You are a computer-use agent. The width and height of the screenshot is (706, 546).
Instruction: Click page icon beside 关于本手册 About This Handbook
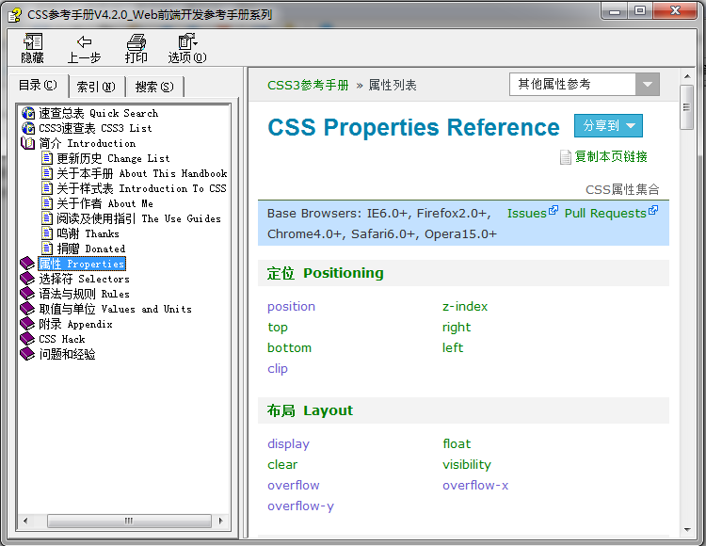pos(47,173)
